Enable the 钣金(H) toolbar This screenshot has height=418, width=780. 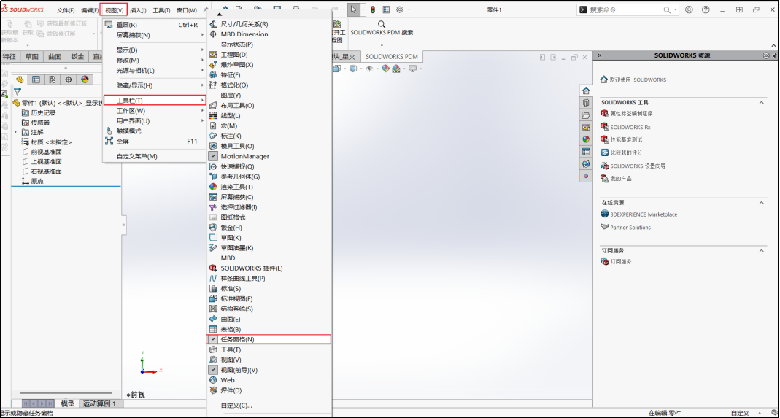[x=269, y=228]
